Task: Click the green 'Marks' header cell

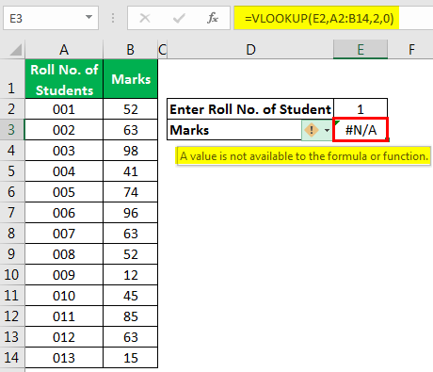Action: click(x=131, y=79)
